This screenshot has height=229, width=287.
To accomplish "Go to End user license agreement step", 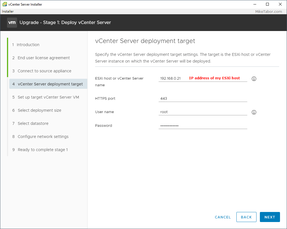I will (41, 58).
